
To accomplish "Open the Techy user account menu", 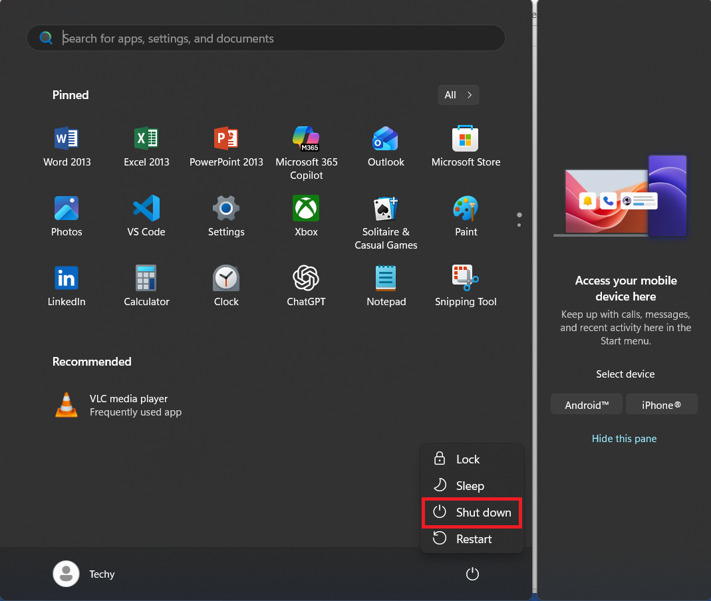I will [84, 574].
